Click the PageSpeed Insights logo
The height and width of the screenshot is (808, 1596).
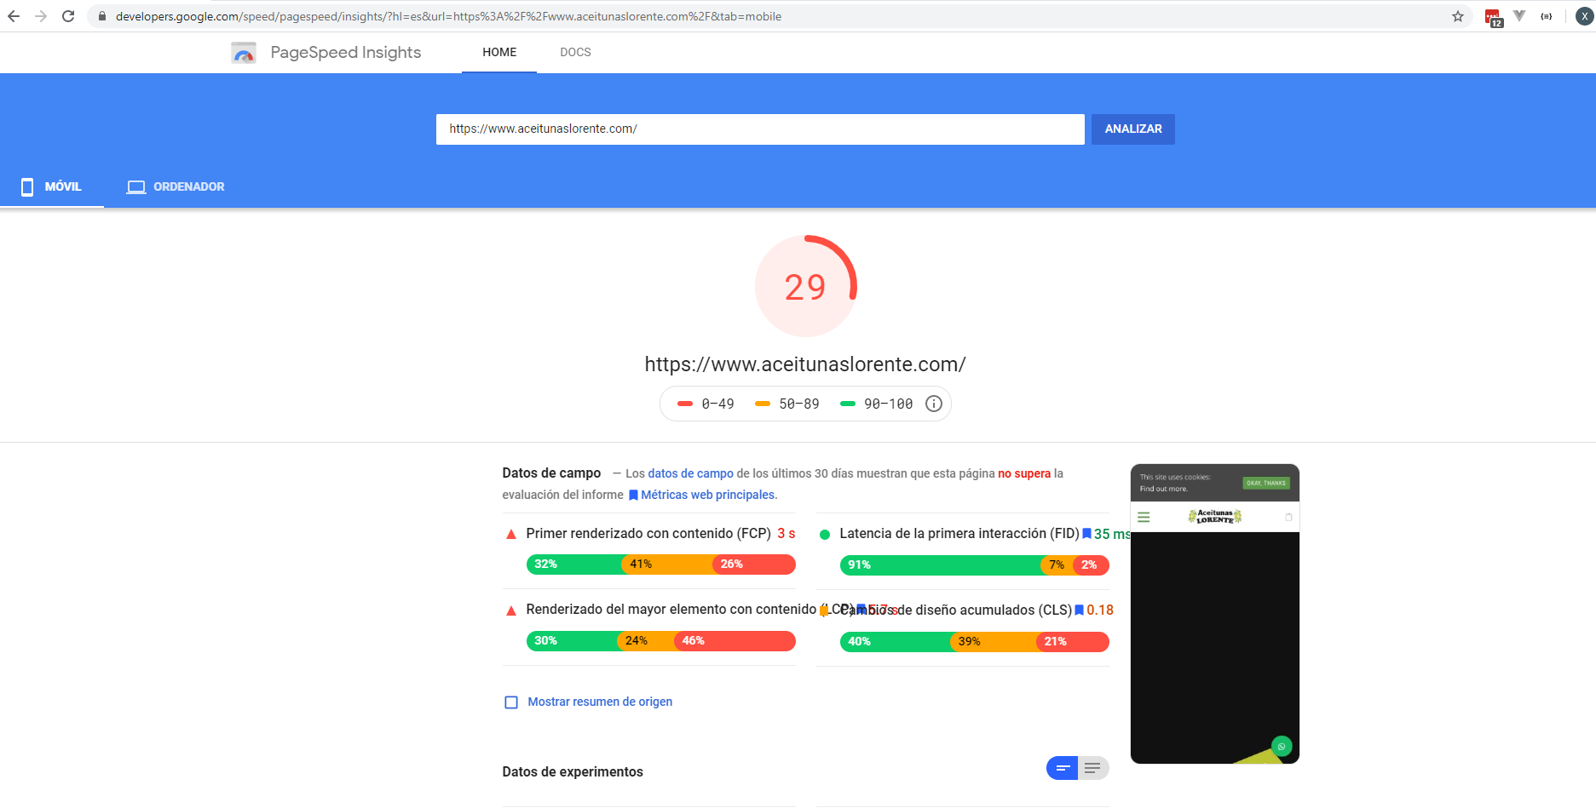(x=244, y=53)
